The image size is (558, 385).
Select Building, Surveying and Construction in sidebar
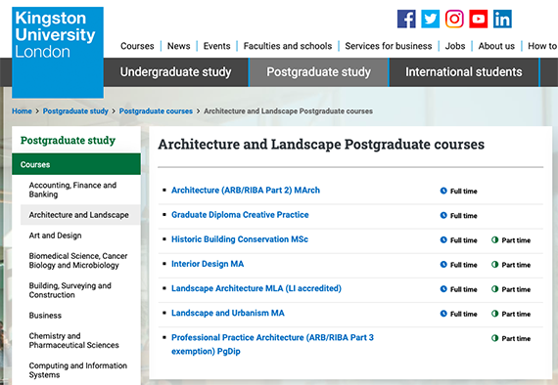click(70, 290)
